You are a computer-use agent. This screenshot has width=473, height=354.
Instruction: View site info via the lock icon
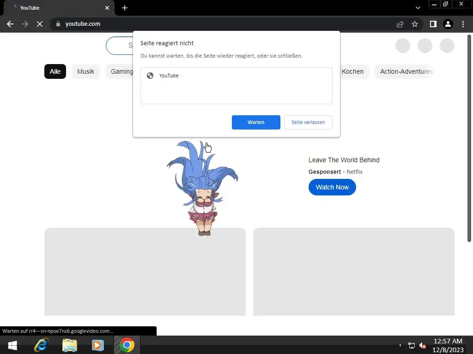pyautogui.click(x=58, y=24)
